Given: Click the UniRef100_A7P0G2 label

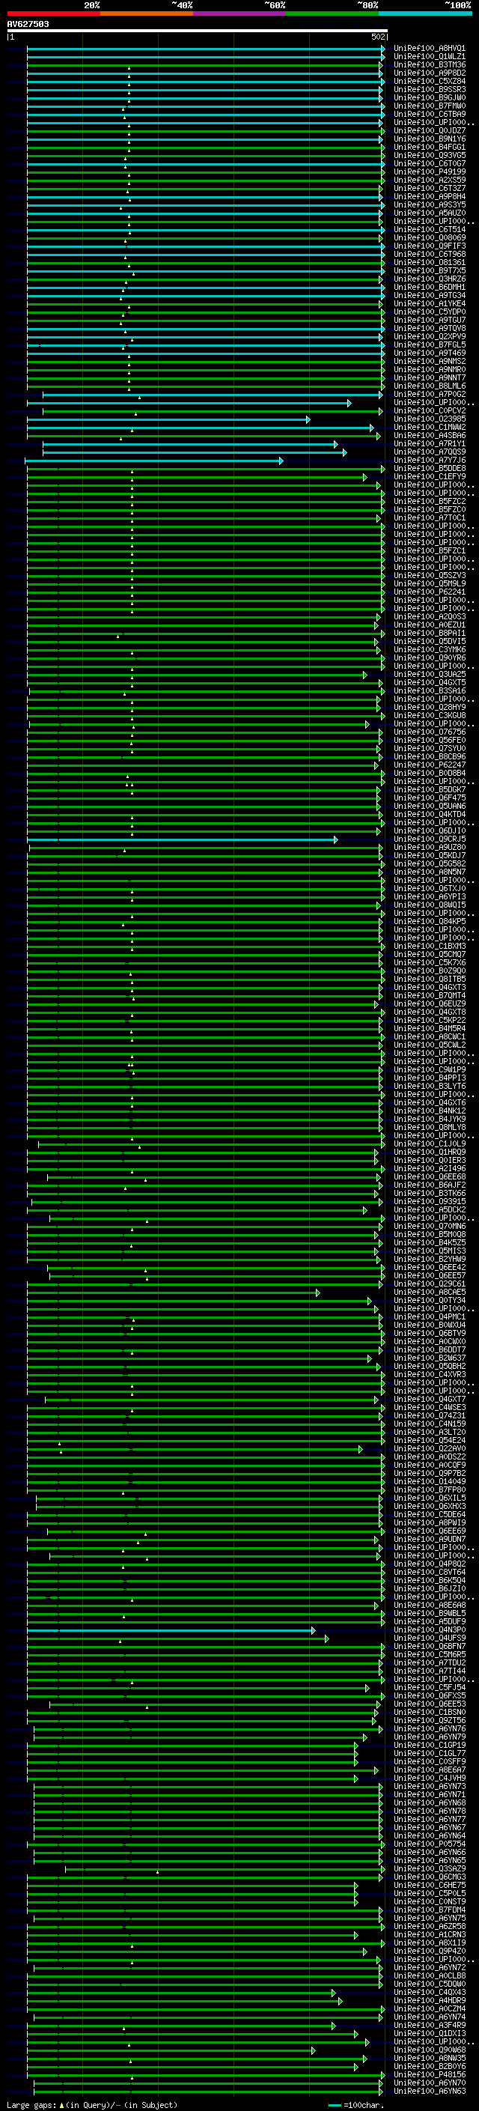Looking at the screenshot, I should (430, 394).
